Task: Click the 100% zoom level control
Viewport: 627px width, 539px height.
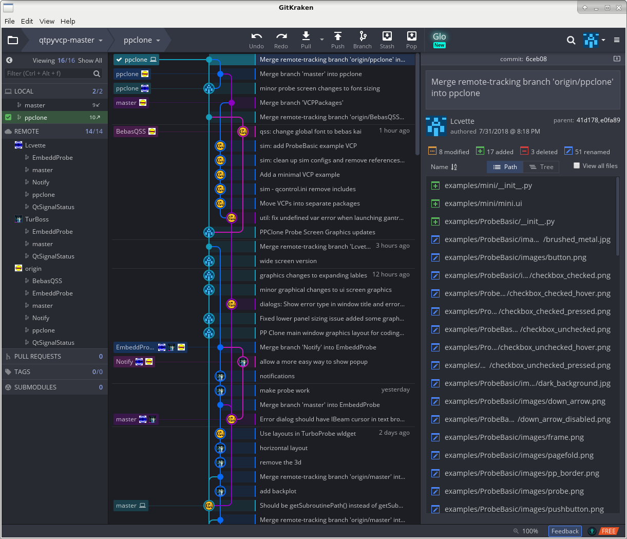Action: (530, 531)
